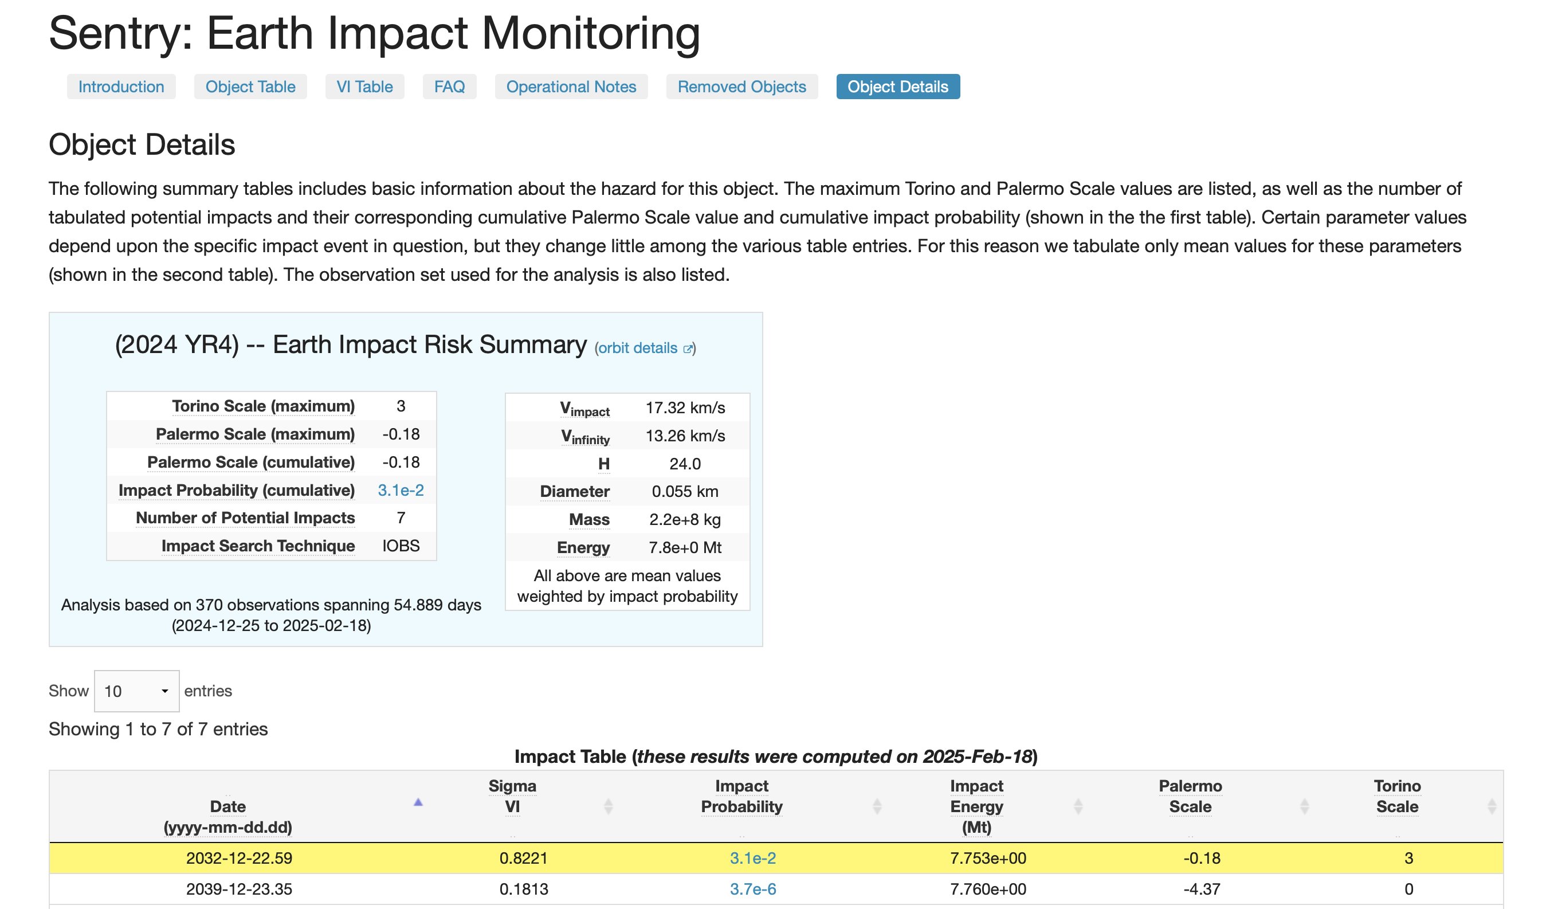
Task: View the Removed Objects tab
Action: pos(741,87)
